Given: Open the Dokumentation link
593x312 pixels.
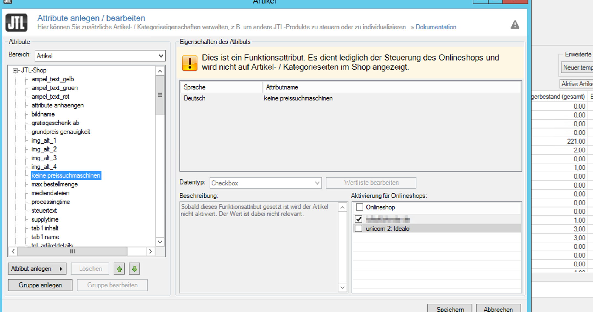Looking at the screenshot, I should tap(436, 27).
